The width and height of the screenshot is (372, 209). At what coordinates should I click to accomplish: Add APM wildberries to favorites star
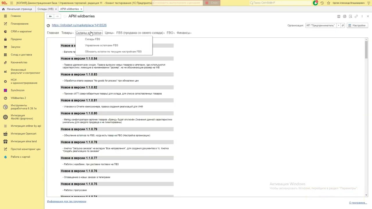pyautogui.click(x=65, y=16)
